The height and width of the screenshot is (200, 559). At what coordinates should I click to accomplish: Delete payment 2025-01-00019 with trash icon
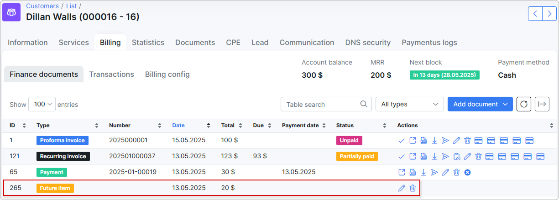pyautogui.click(x=456, y=172)
